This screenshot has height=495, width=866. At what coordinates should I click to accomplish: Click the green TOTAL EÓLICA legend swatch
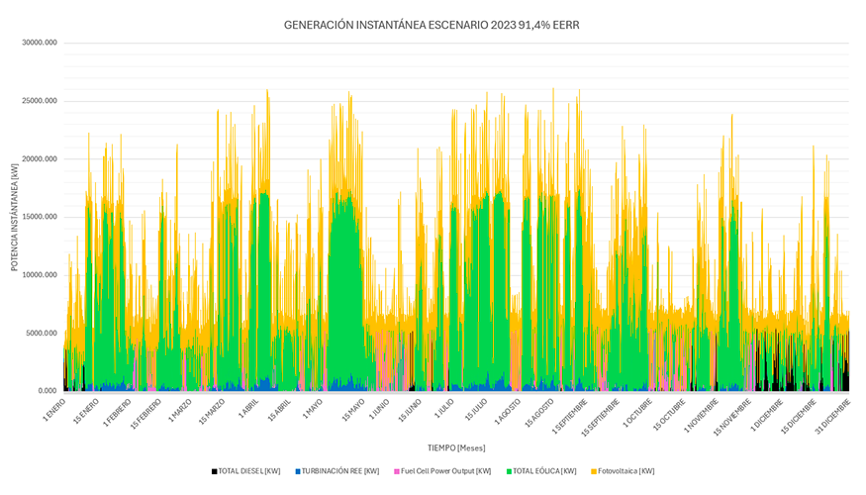(509, 471)
